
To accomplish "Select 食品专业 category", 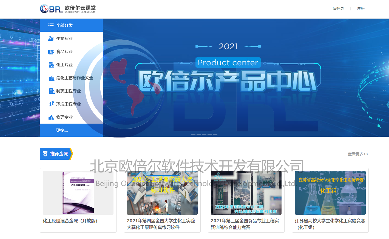I will [71, 51].
